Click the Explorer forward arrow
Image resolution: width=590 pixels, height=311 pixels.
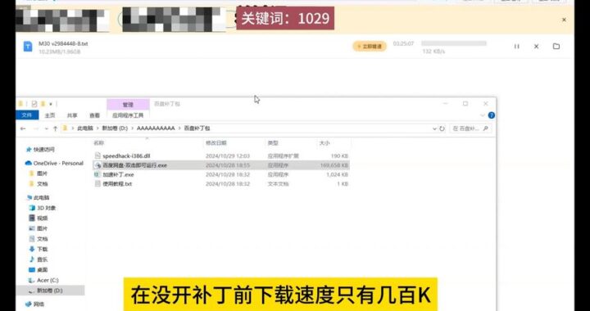(36, 128)
